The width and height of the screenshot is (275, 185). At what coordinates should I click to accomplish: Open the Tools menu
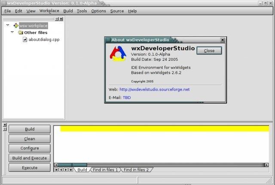(x=82, y=11)
